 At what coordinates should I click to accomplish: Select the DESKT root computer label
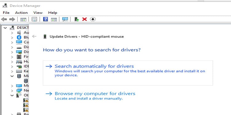point(23,28)
